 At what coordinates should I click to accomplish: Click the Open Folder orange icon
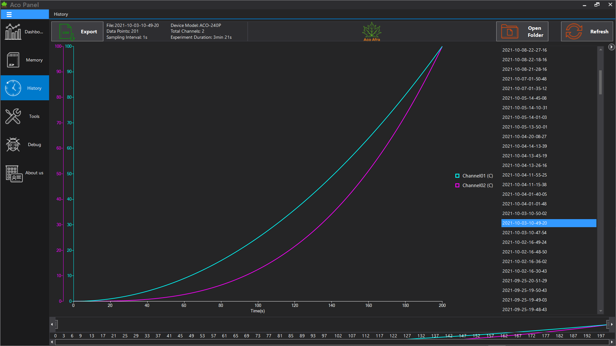click(x=509, y=31)
